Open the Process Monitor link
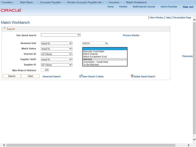 point(131,36)
